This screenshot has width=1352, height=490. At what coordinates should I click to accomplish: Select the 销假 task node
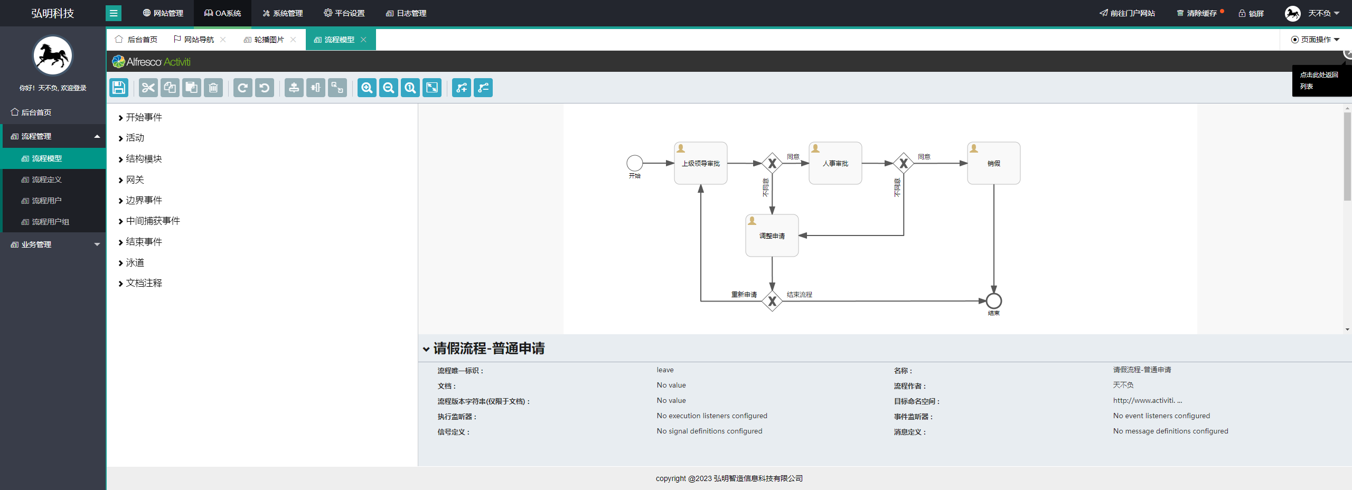[x=994, y=163]
